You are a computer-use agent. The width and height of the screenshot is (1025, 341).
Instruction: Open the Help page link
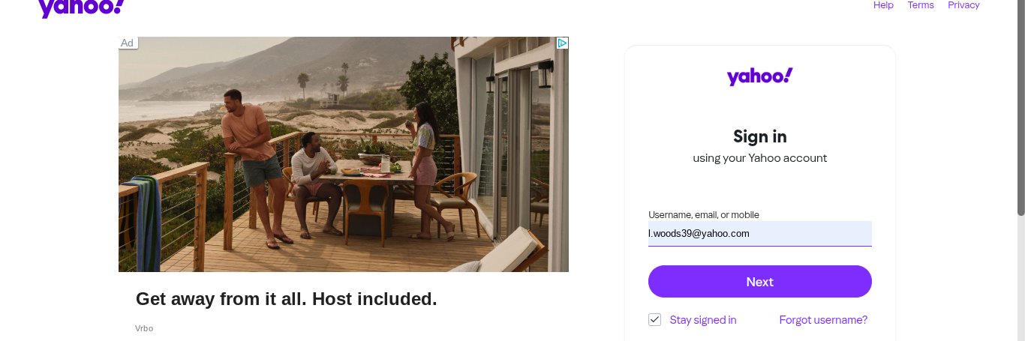(x=883, y=5)
